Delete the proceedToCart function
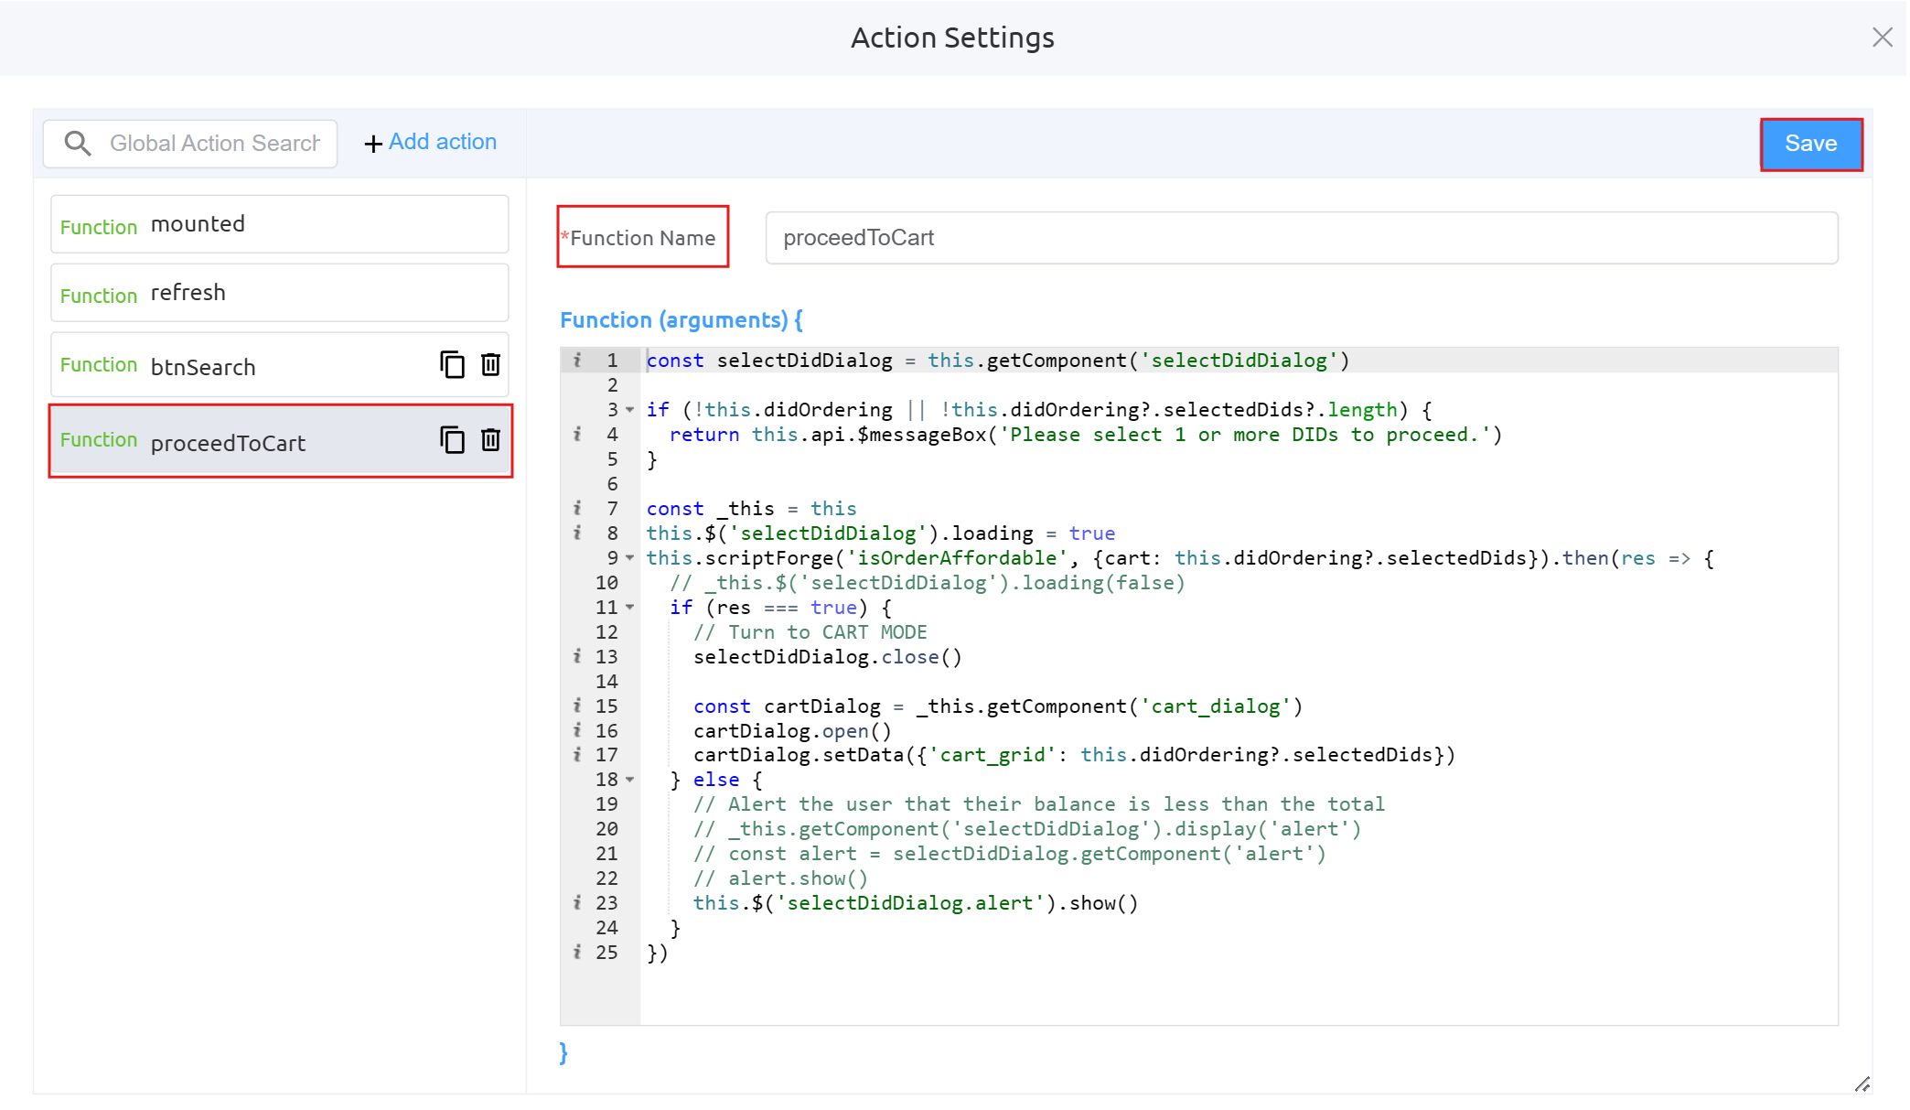This screenshot has height=1110, width=1910. coord(490,440)
